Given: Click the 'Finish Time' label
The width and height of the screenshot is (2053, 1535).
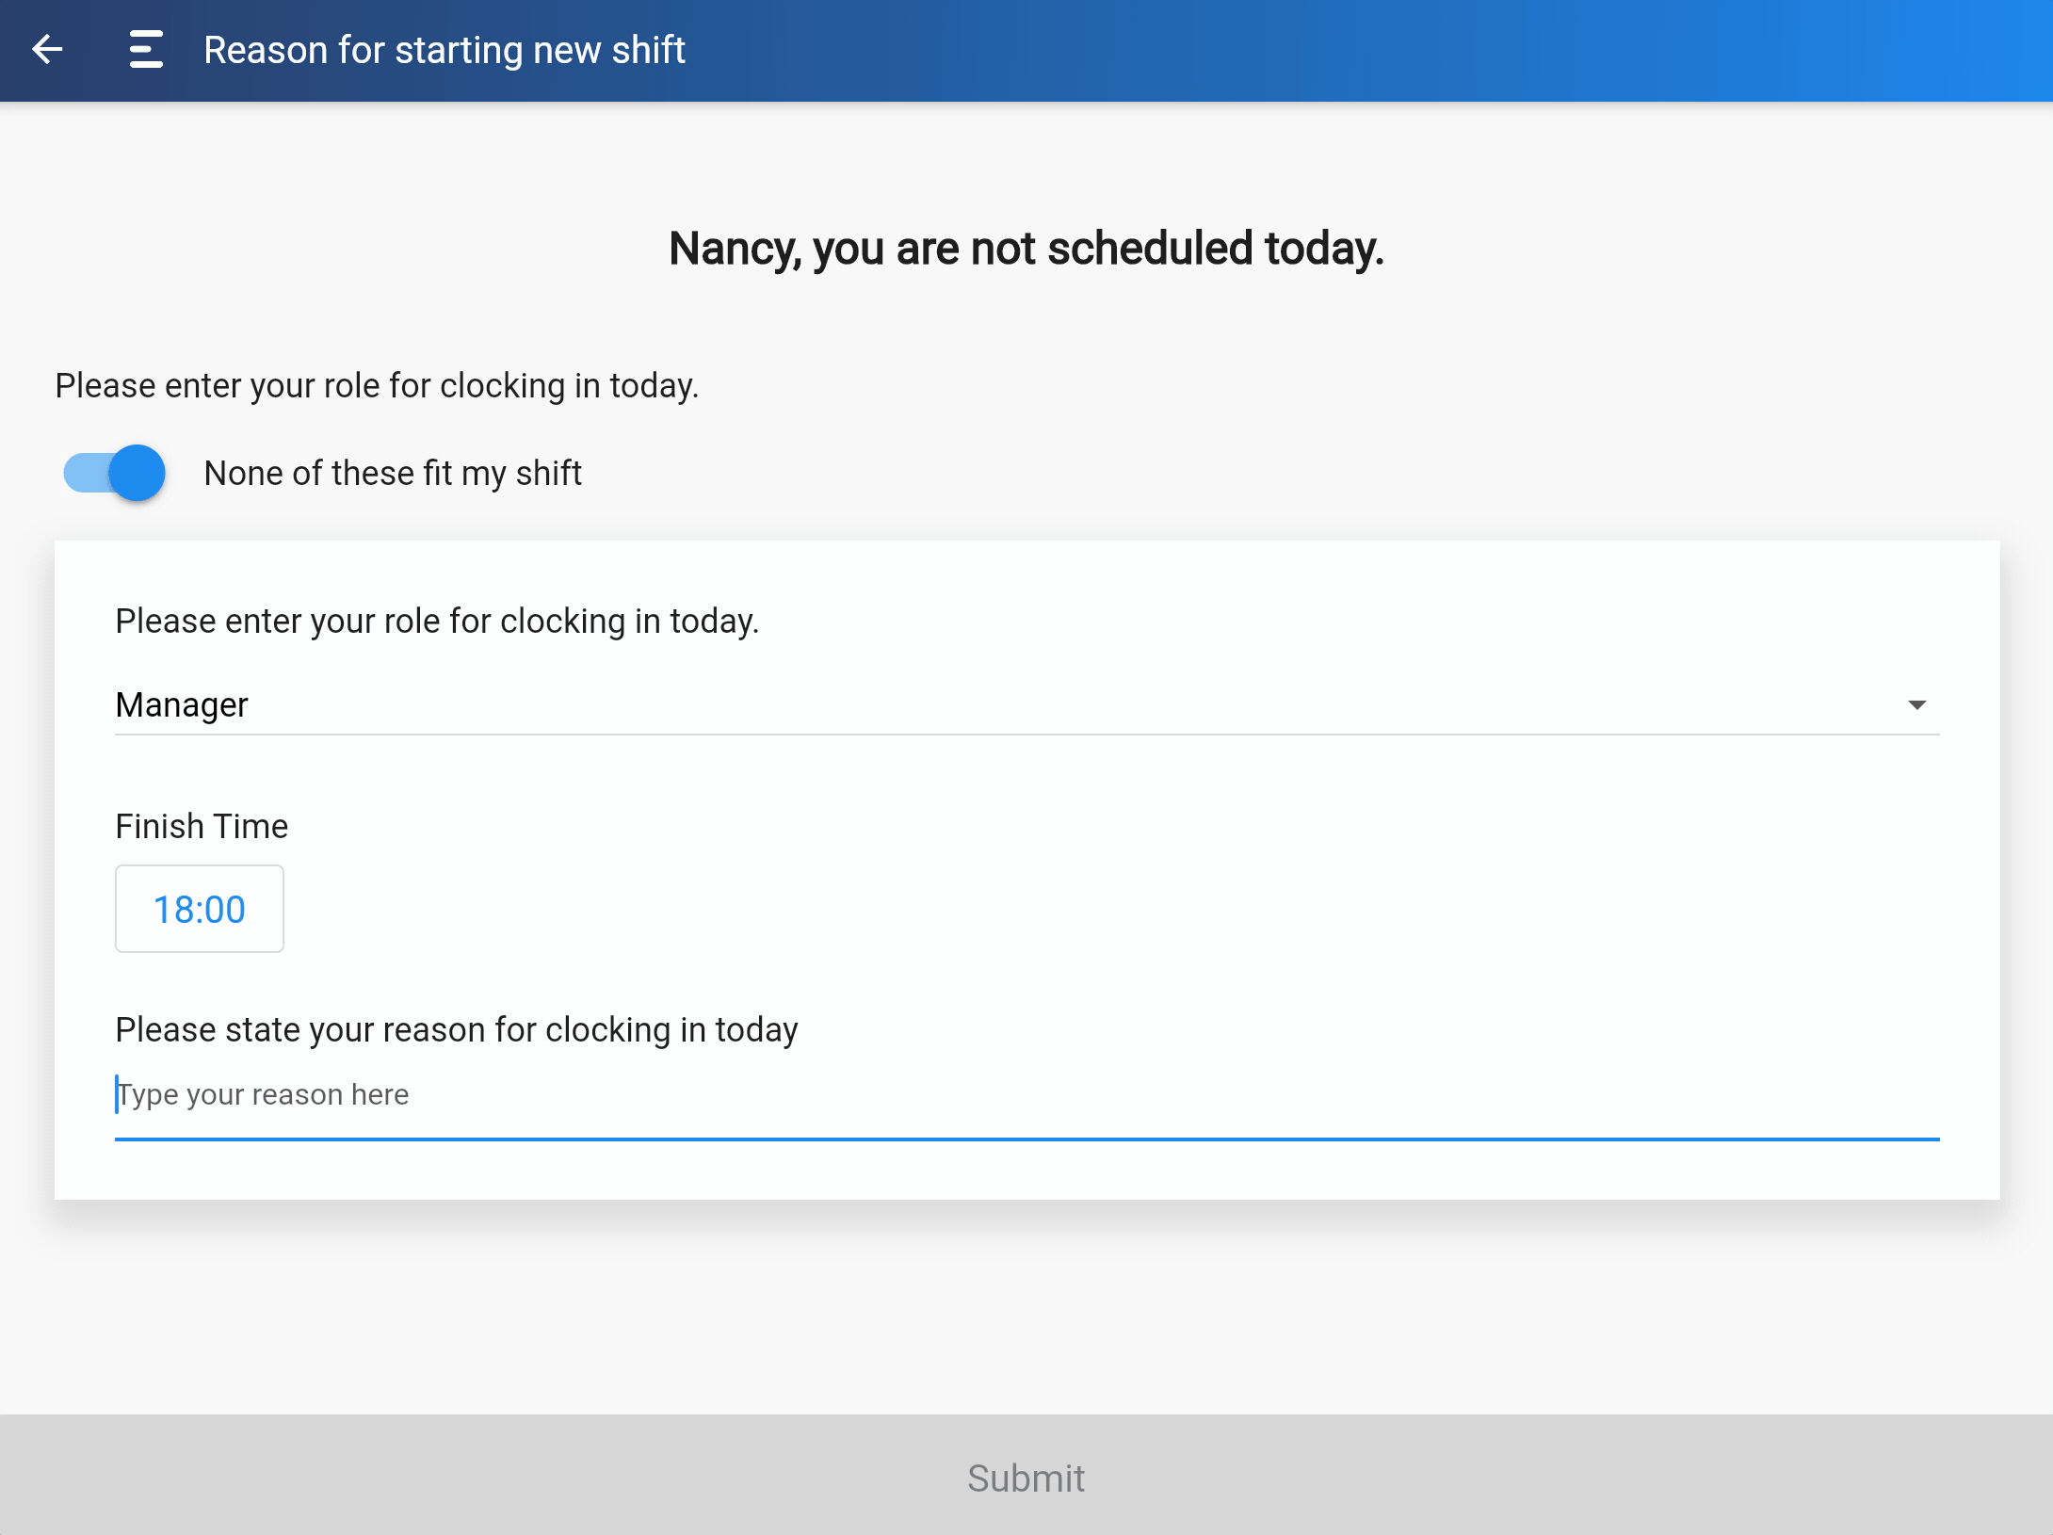Looking at the screenshot, I should 202,826.
